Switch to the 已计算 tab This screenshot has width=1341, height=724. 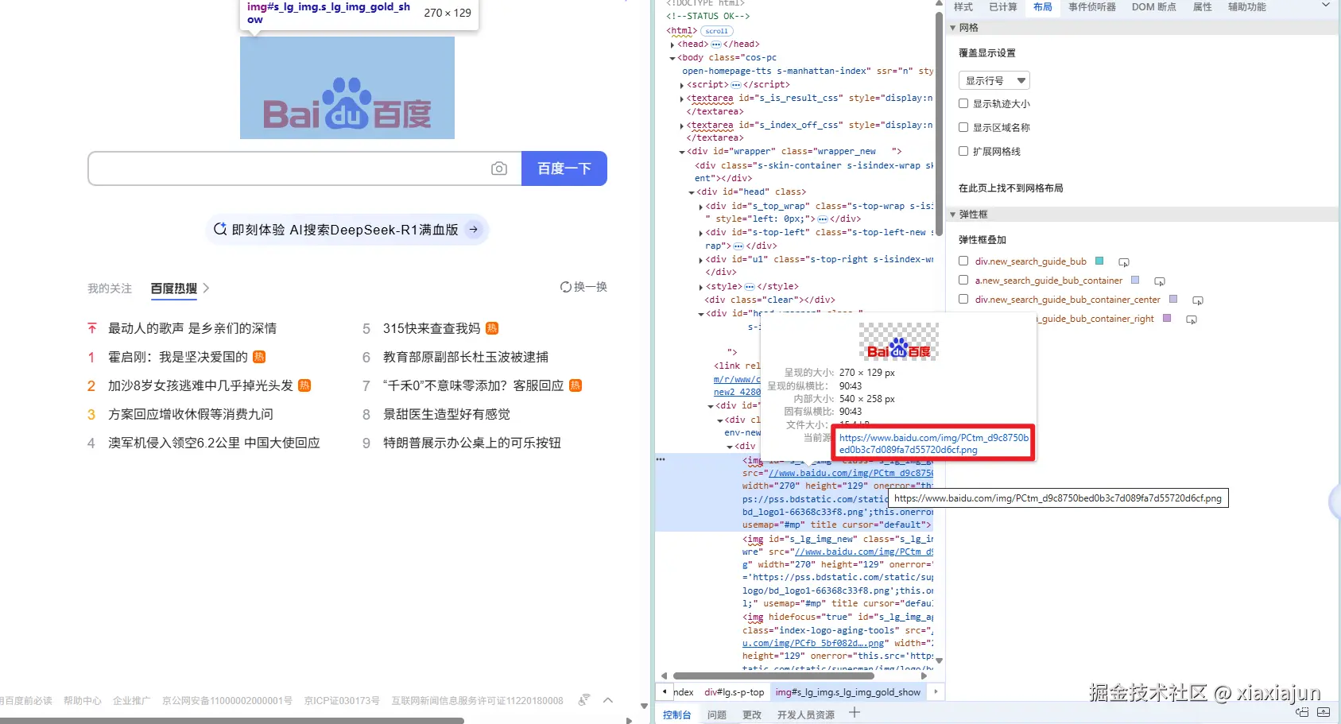(x=1003, y=7)
